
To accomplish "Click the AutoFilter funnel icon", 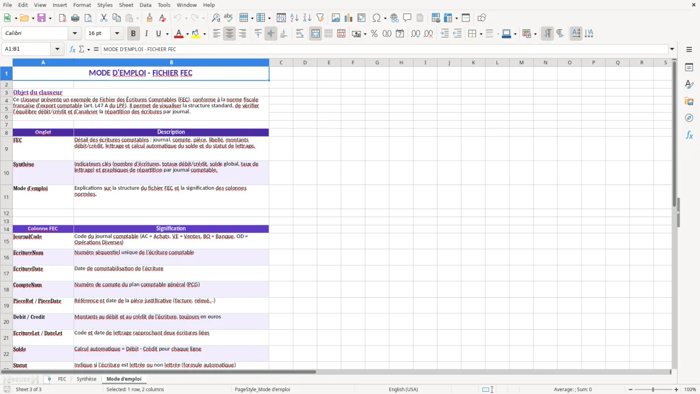I will [320, 18].
